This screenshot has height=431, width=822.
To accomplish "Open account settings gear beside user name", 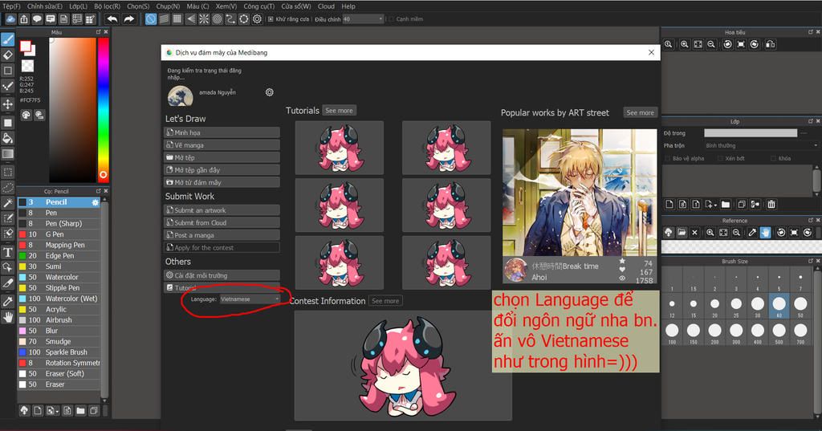I will pos(270,92).
